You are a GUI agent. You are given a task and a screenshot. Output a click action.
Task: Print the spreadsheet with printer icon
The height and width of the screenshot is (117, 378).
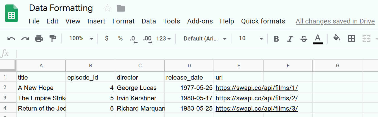(x=39, y=39)
